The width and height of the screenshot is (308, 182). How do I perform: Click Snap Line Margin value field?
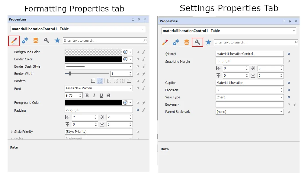249,61
